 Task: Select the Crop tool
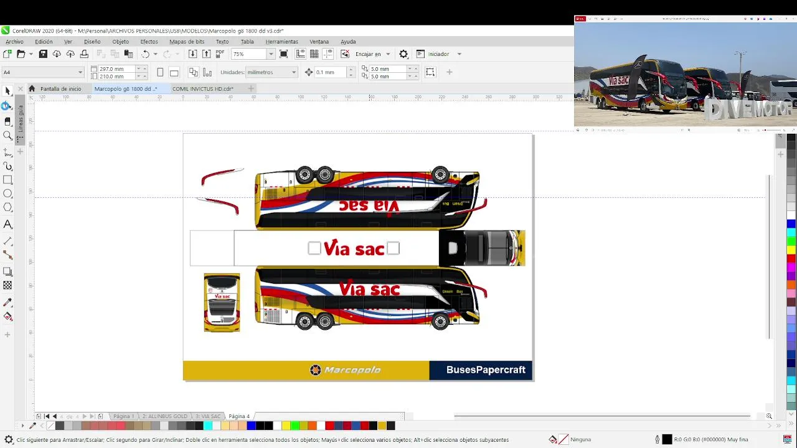7,121
